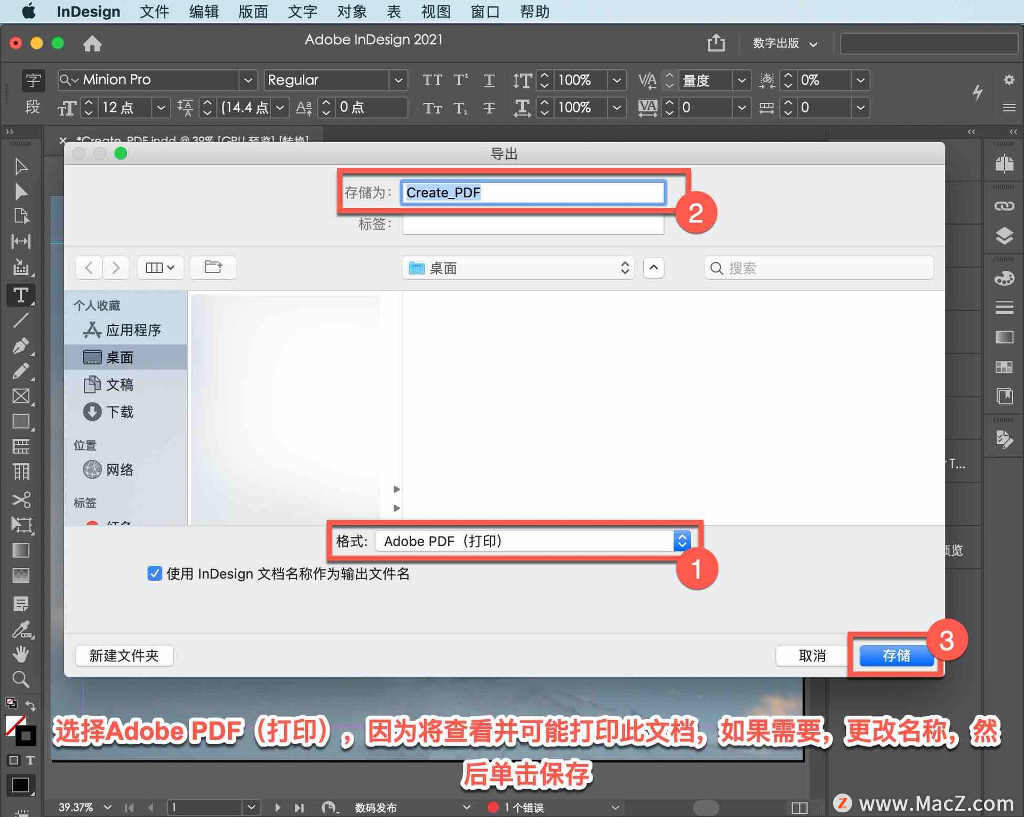Select the Scissors tool
Viewport: 1024px width, 817px height.
pyautogui.click(x=21, y=500)
